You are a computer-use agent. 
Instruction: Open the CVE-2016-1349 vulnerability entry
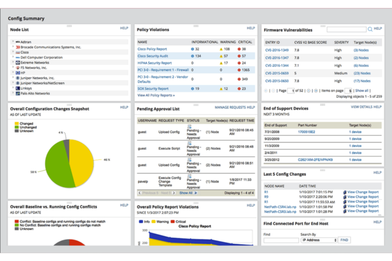coord(277,50)
